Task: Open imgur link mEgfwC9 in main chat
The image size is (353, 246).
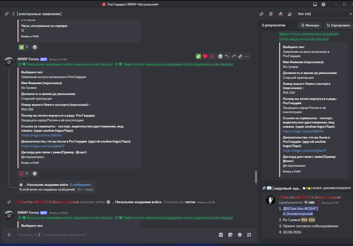Action: (x=43, y=146)
